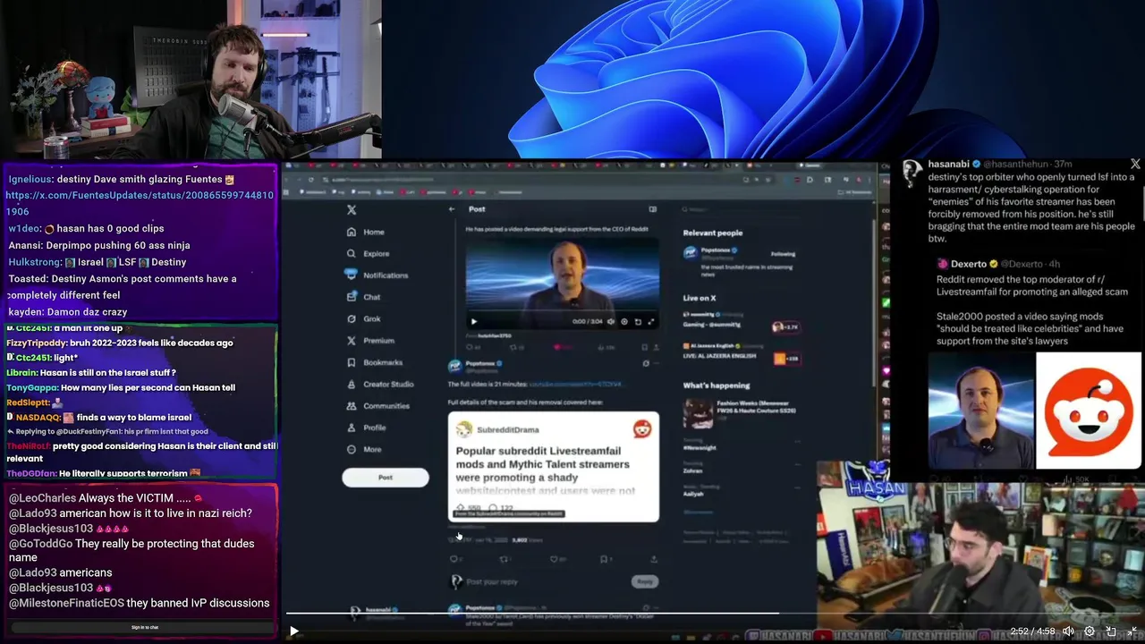
Task: Play the main video in the player
Action: (293, 631)
